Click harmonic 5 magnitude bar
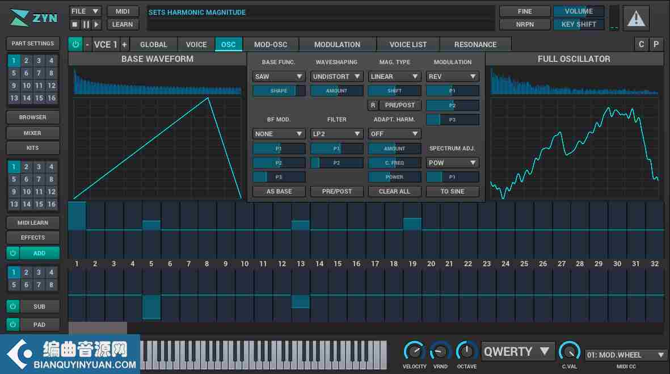The width and height of the screenshot is (670, 374). (151, 225)
